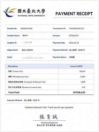Image resolution: width=99 pixels, height=132 pixels.
Task: Click the National Taipei University logo emblem
Action: (10, 12)
